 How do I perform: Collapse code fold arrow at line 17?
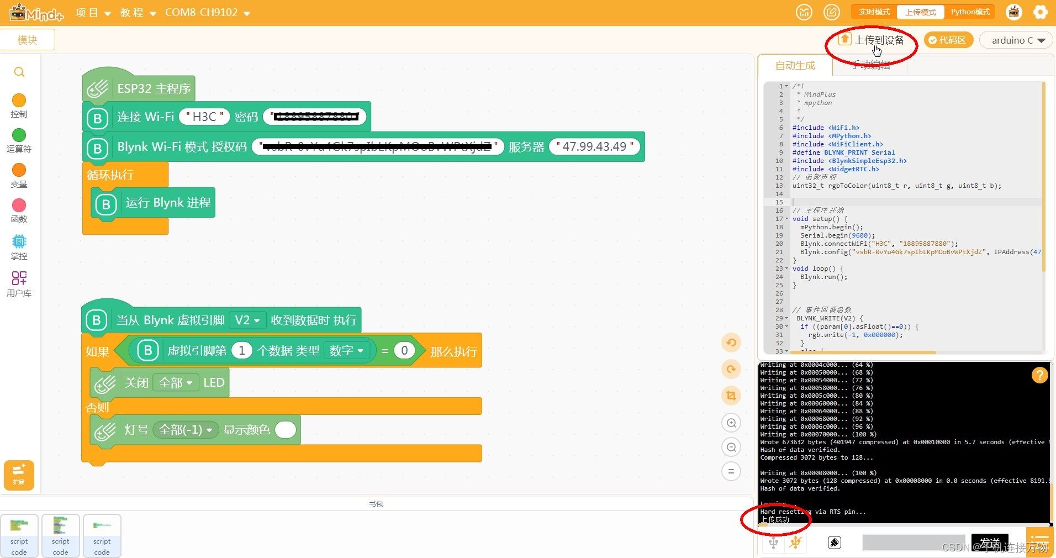pyautogui.click(x=787, y=219)
